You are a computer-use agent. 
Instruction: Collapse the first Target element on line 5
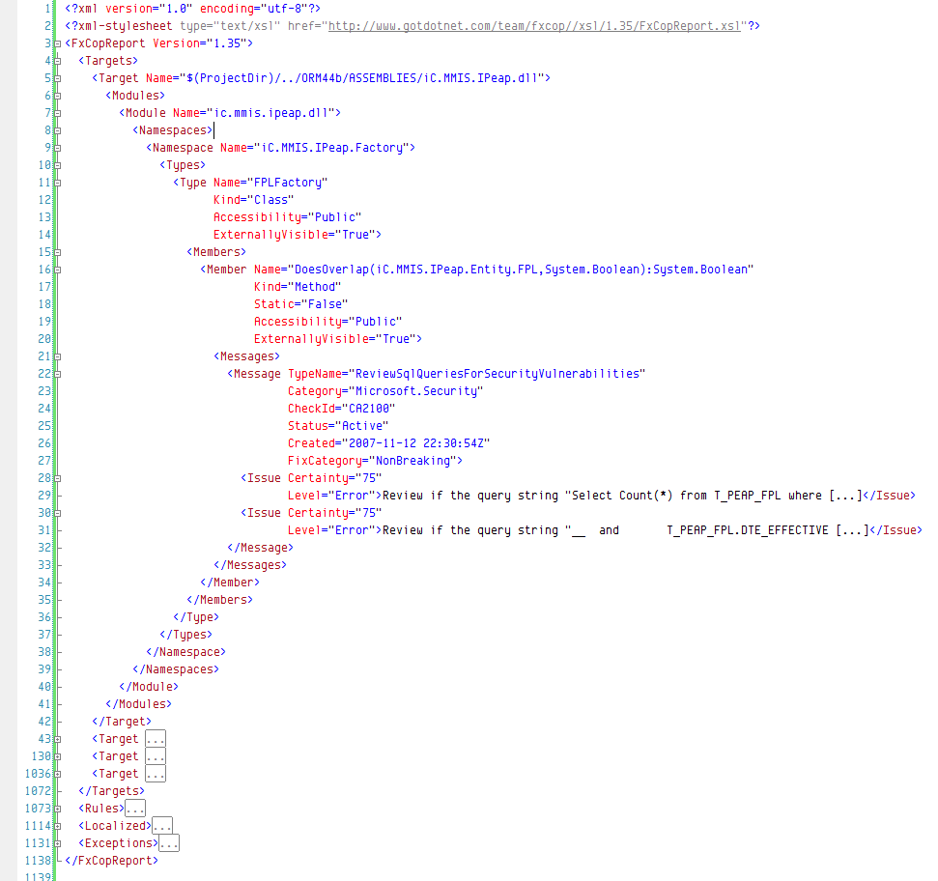click(57, 78)
